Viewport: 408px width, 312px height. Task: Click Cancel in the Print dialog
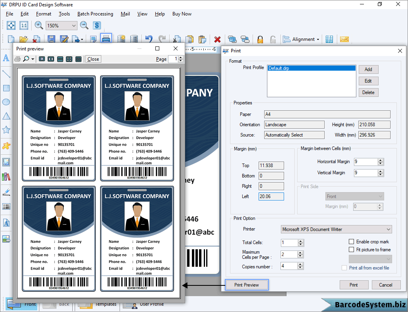tap(386, 285)
